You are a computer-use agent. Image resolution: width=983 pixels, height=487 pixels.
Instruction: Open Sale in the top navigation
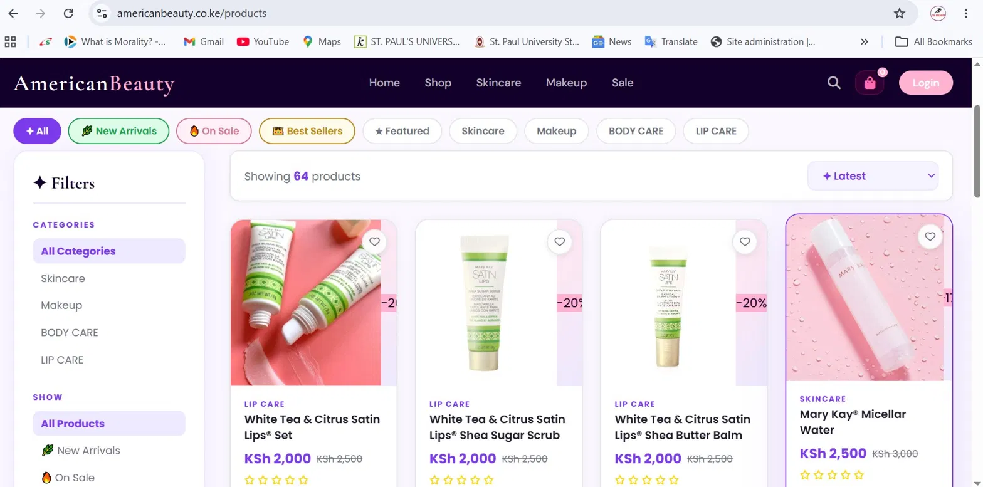[623, 83]
